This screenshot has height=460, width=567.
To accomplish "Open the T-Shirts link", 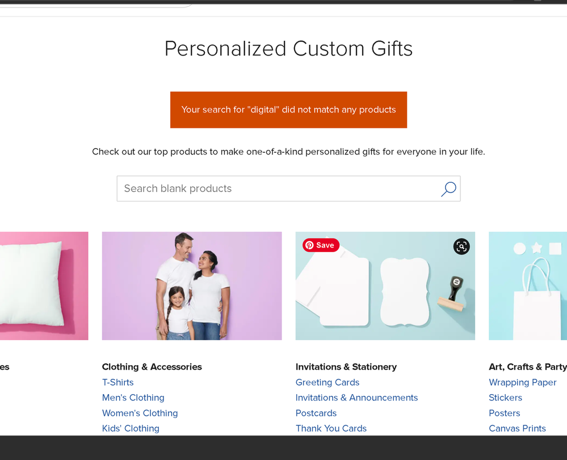I will point(118,382).
